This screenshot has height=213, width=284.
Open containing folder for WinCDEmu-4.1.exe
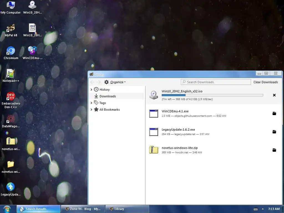pos(274,113)
